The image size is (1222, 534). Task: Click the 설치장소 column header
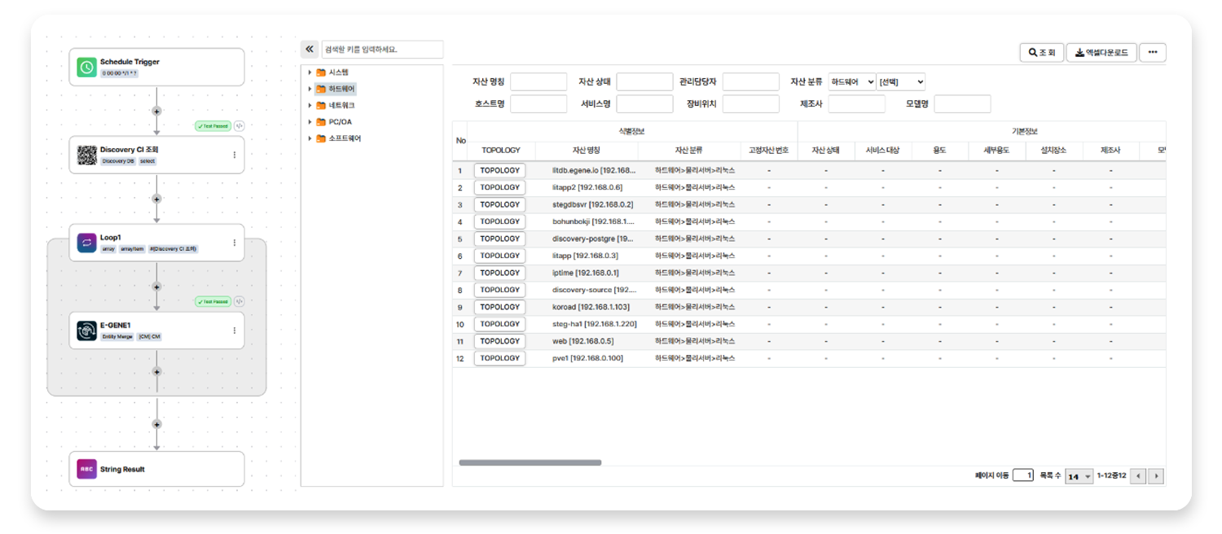point(1053,150)
